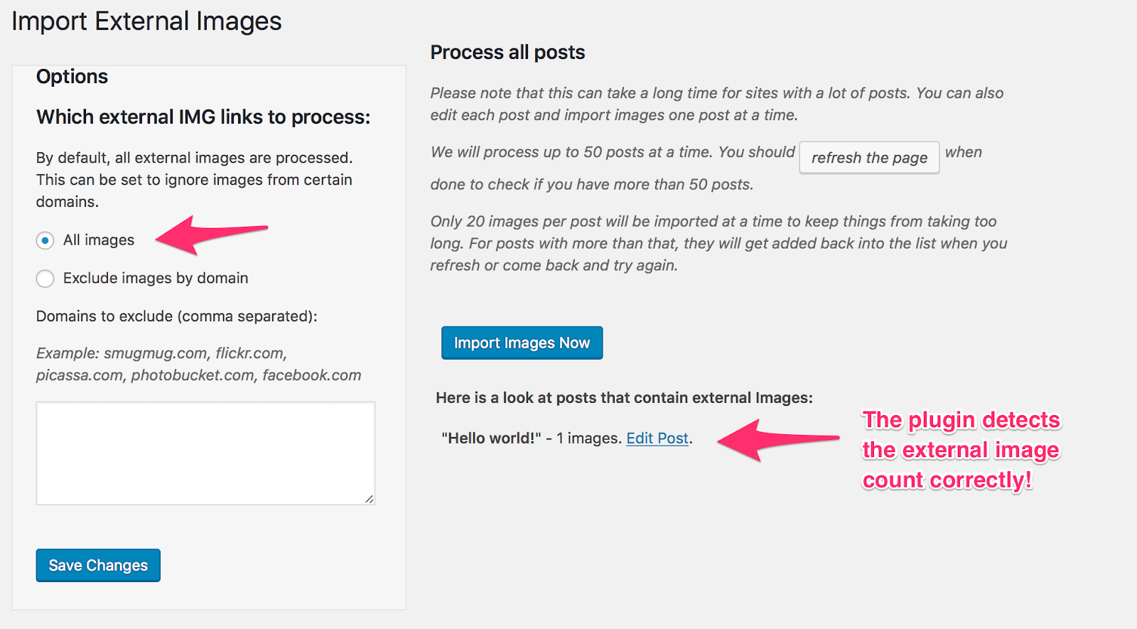The image size is (1137, 629).
Task: Click the pink arrow pointing at All images
Action: pos(211,235)
